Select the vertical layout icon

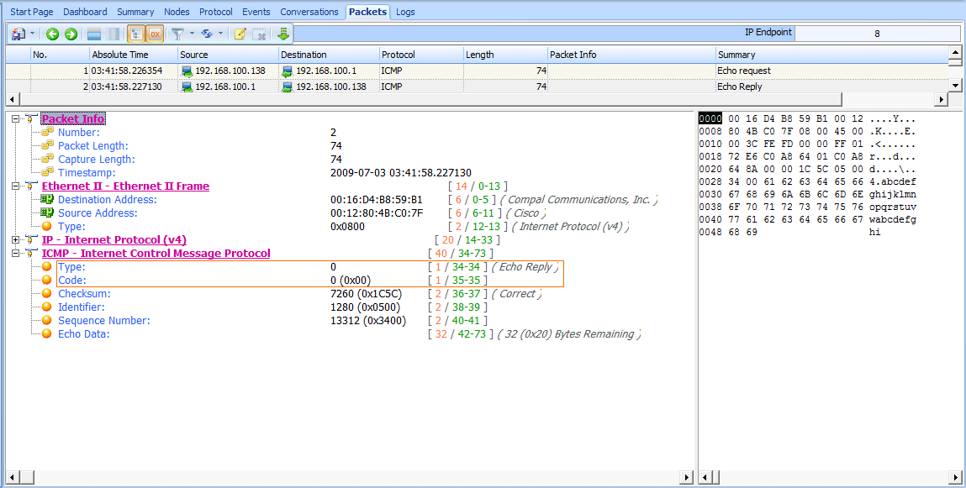pyautogui.click(x=113, y=34)
